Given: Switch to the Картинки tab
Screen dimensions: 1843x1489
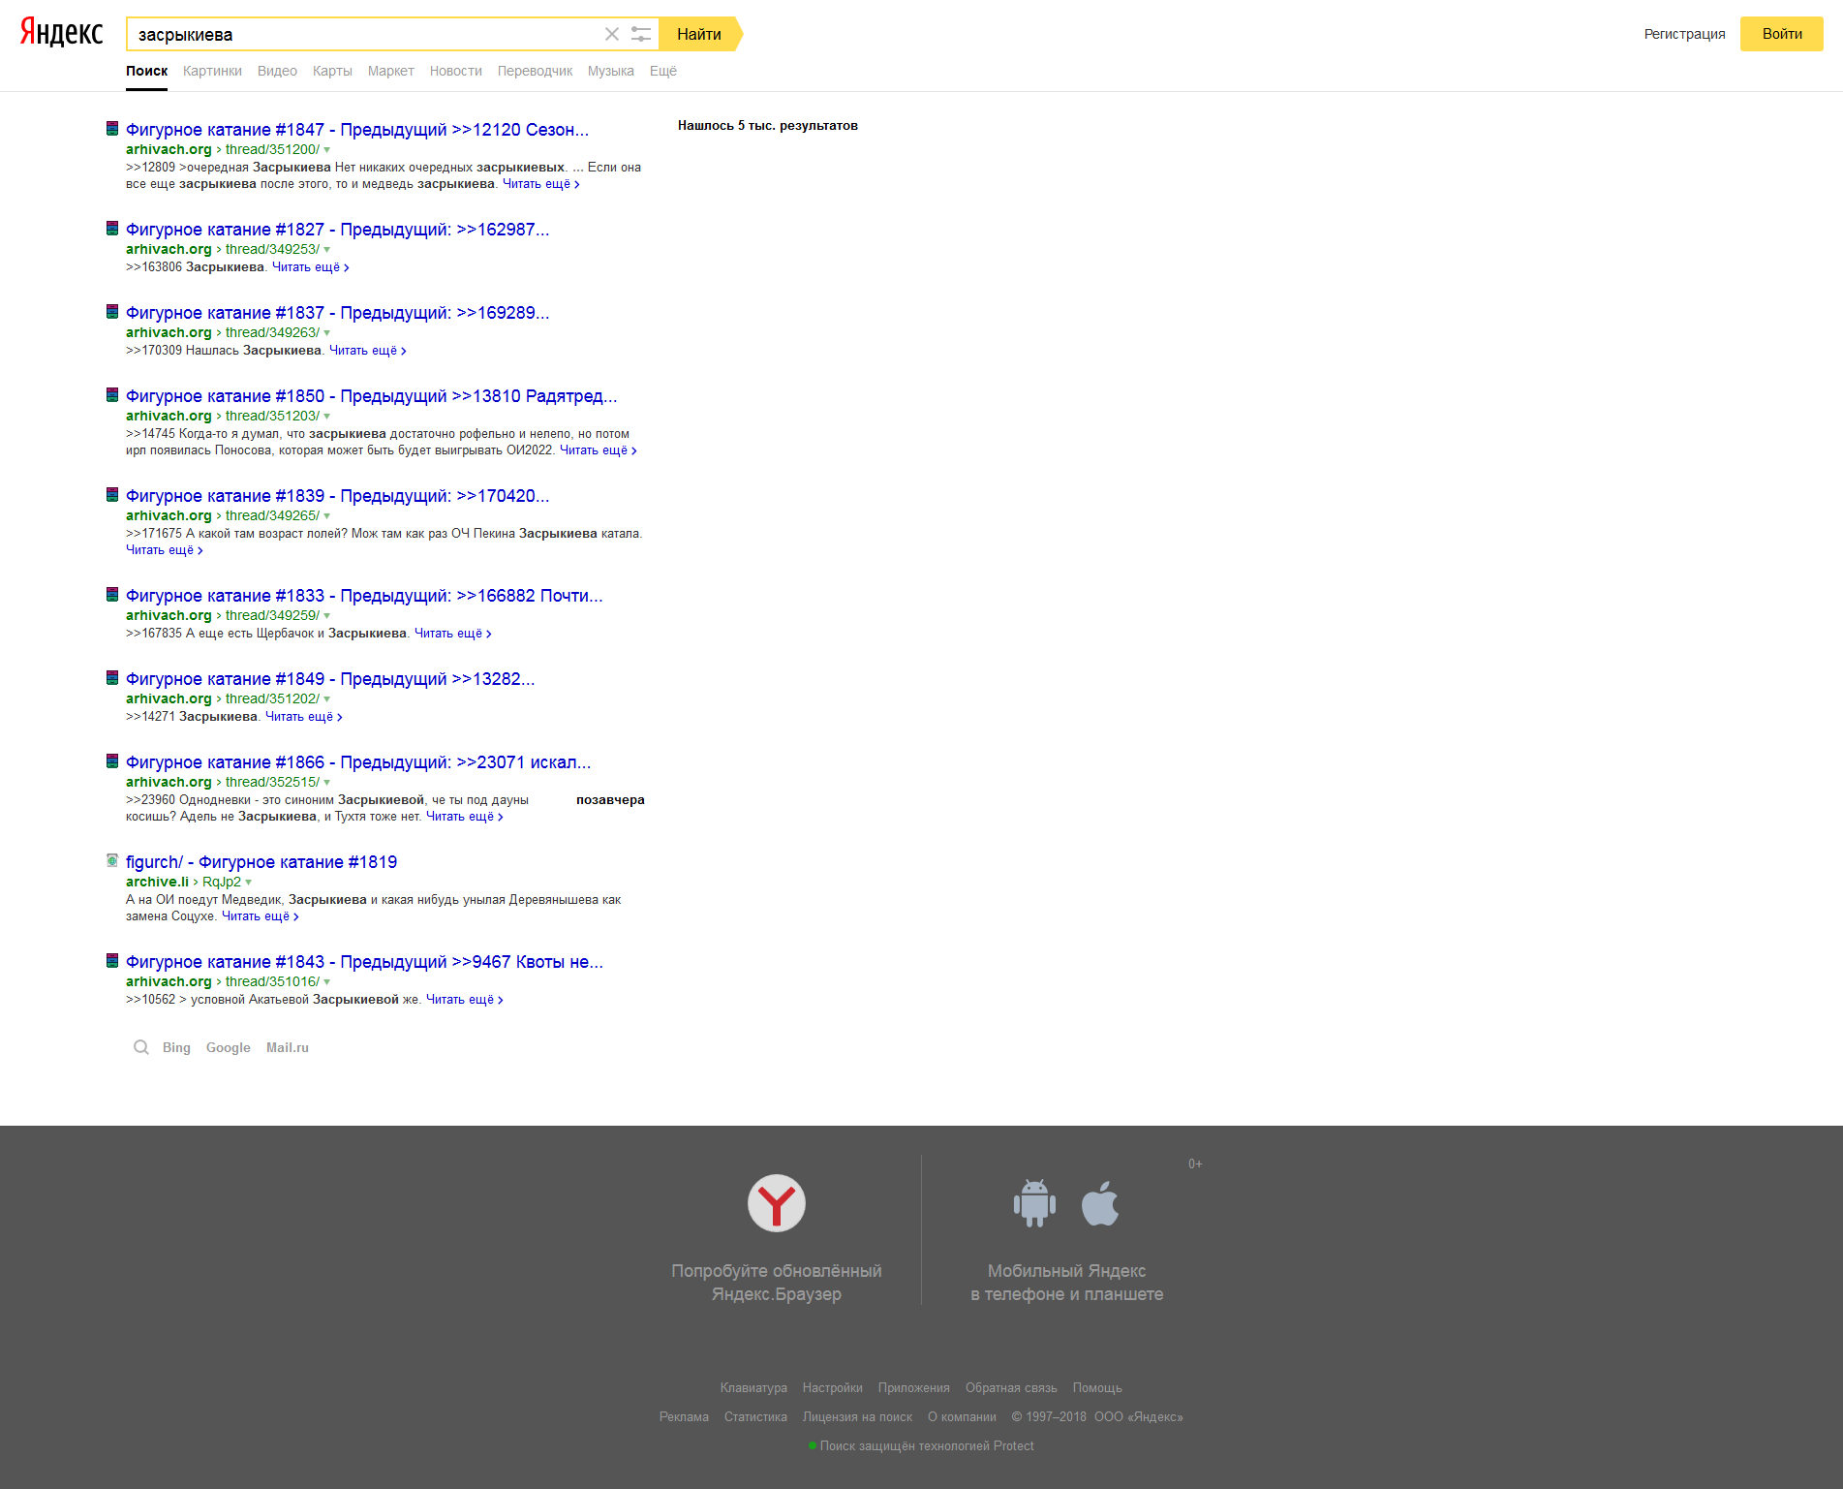Looking at the screenshot, I should [212, 71].
